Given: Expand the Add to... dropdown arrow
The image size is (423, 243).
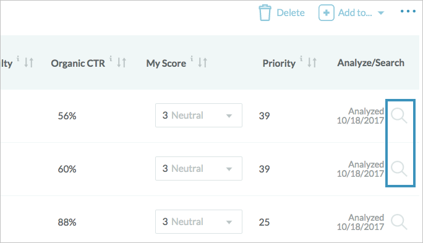Looking at the screenshot, I should (381, 13).
